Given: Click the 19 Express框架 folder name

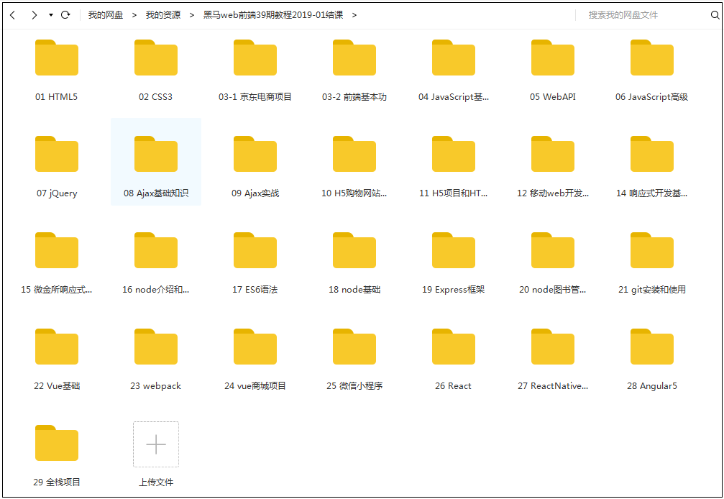Looking at the screenshot, I should 454,290.
